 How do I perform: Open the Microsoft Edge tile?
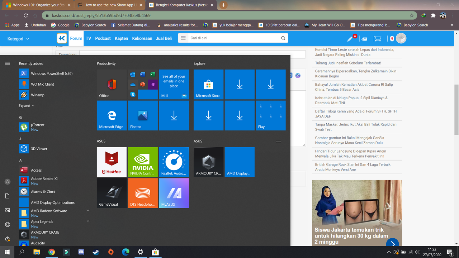112,115
